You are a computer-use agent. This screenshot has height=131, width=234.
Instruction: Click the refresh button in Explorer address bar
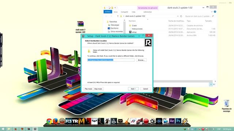click(181, 16)
